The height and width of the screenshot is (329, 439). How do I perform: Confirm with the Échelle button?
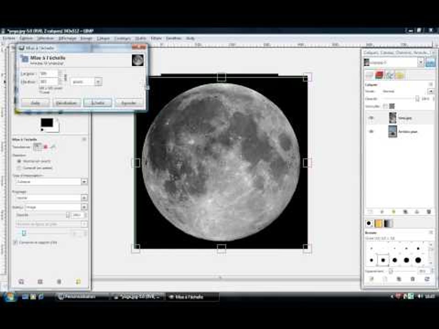coord(98,103)
